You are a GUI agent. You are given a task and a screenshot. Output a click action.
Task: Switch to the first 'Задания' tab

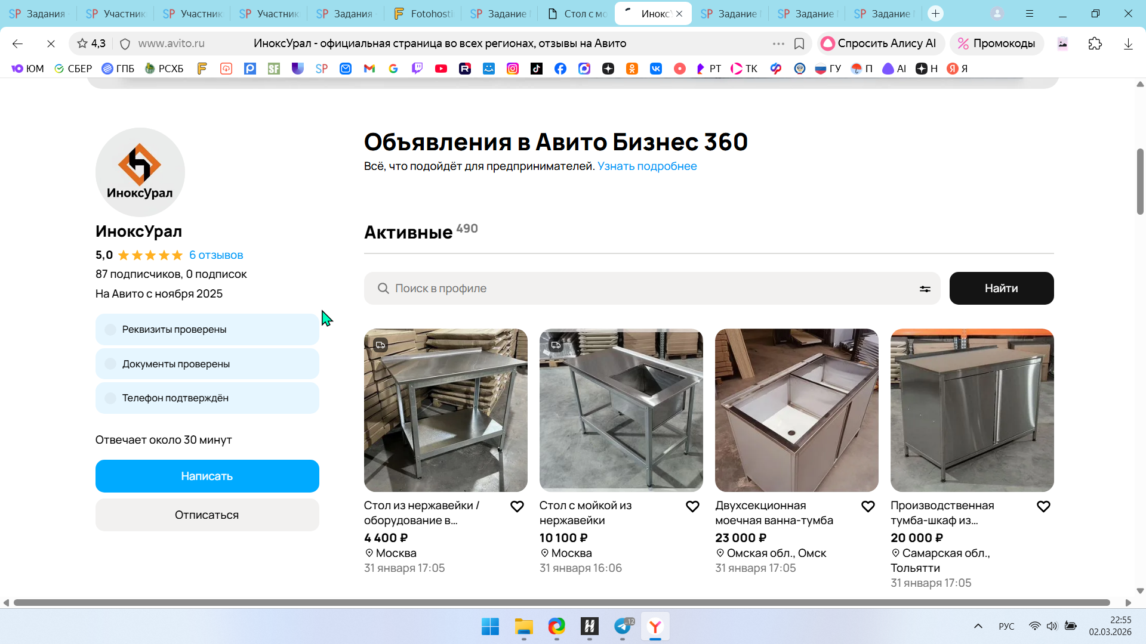click(x=38, y=14)
